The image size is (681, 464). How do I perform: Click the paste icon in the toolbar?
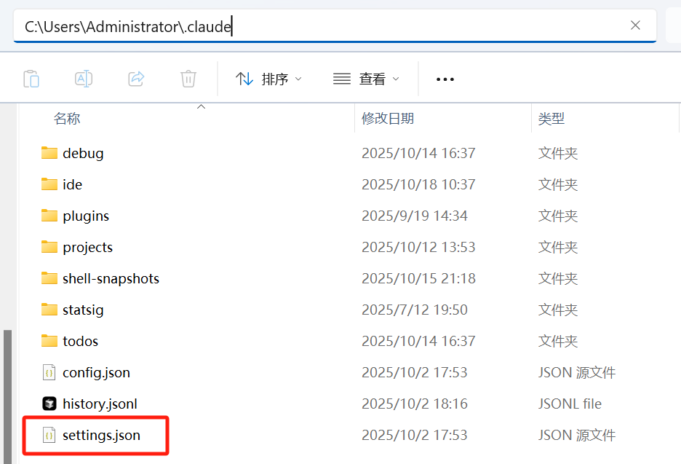click(31, 79)
